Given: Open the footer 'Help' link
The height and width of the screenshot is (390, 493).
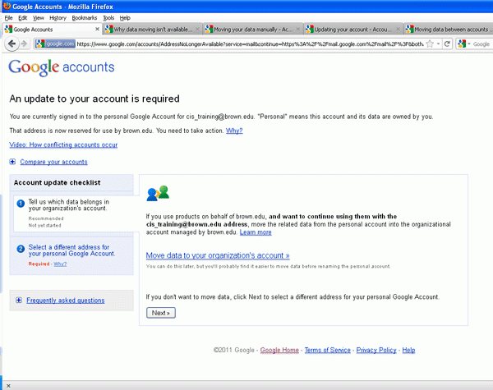Looking at the screenshot, I should 408,350.
